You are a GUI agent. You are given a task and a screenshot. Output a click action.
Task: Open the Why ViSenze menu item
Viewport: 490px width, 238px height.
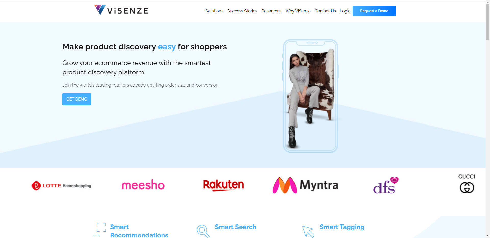[x=298, y=11]
